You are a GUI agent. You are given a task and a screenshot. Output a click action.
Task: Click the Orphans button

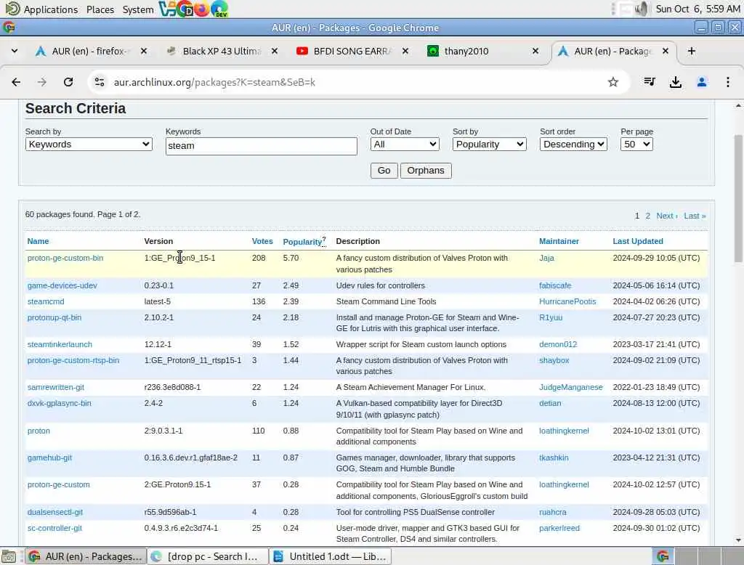click(x=426, y=171)
